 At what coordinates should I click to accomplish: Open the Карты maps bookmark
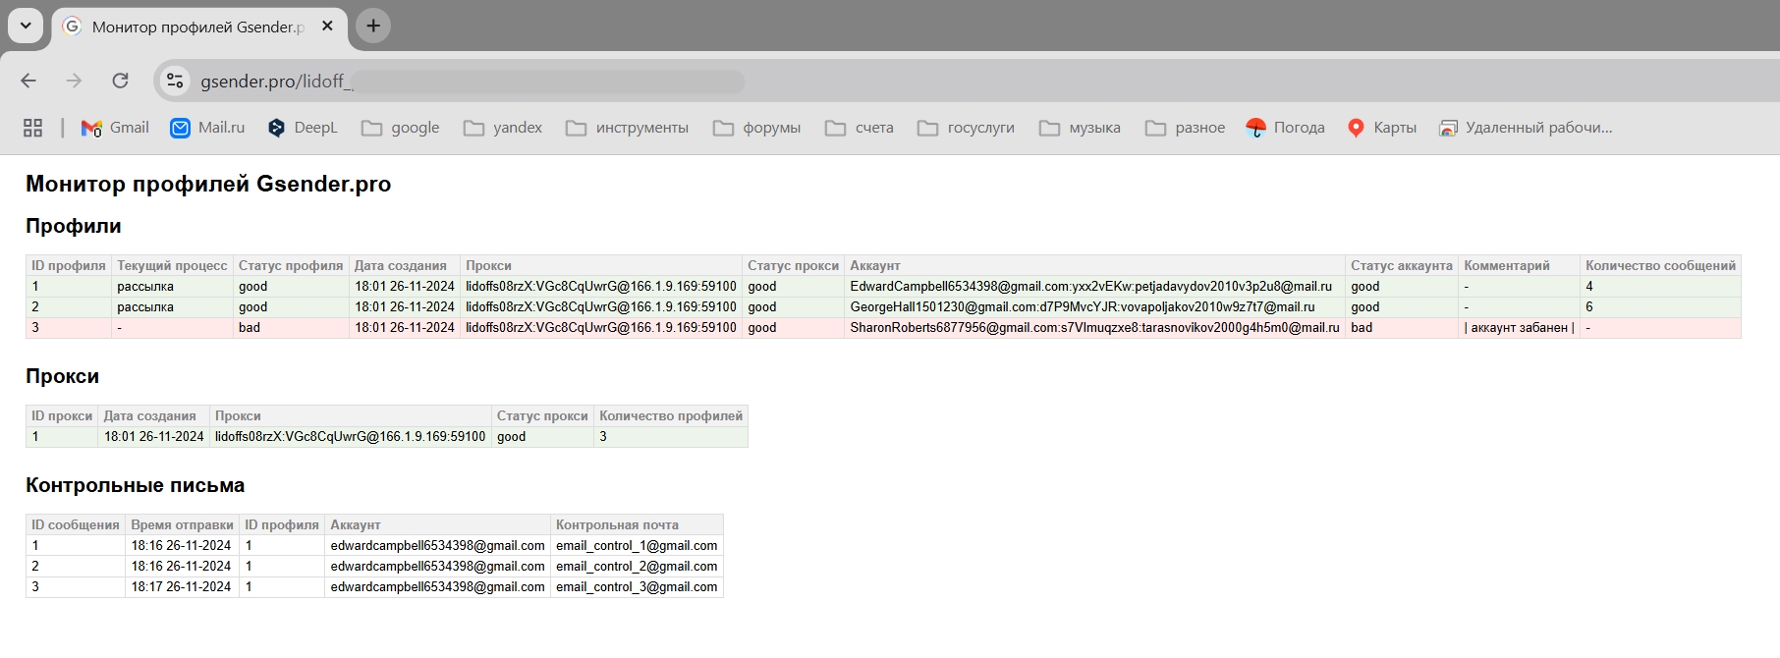click(1381, 128)
